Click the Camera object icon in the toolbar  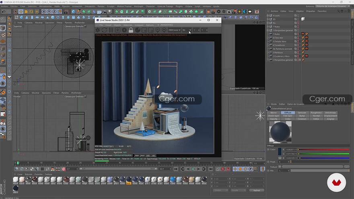click(105, 12)
